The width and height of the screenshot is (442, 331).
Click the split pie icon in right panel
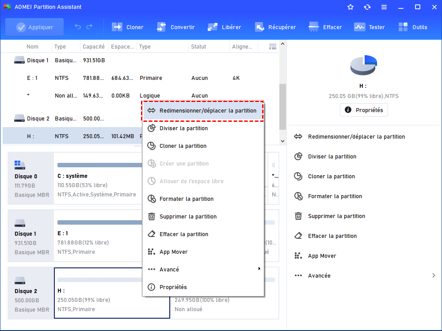(x=298, y=157)
